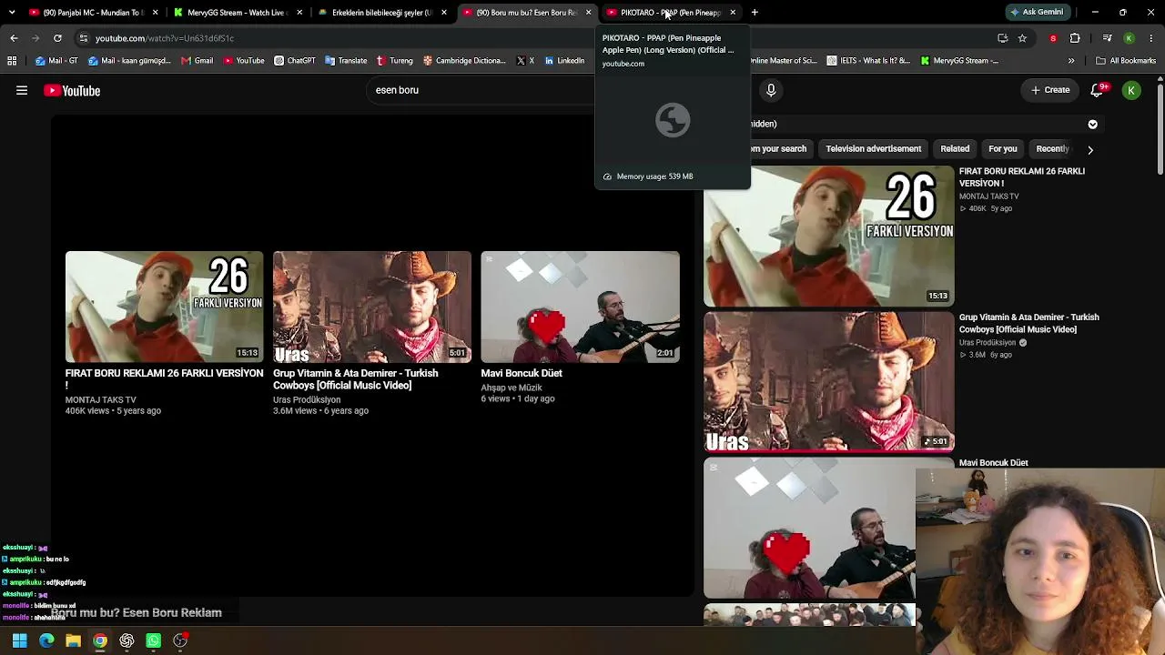Screen dimensions: 1165x655
Task: Open the ChatGPT bookmark
Action: coord(295,61)
